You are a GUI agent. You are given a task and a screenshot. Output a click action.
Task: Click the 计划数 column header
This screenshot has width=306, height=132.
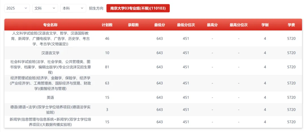tap(107, 25)
